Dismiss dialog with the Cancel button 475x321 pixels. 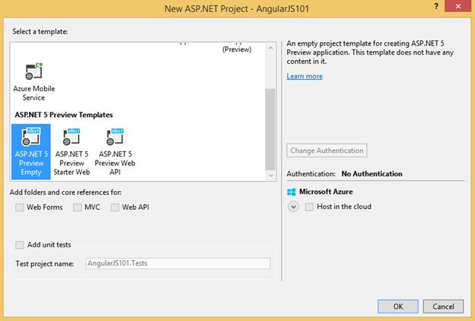[443, 307]
